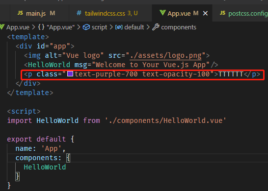Follow the ./assets/logo.png path link

coord(165,55)
